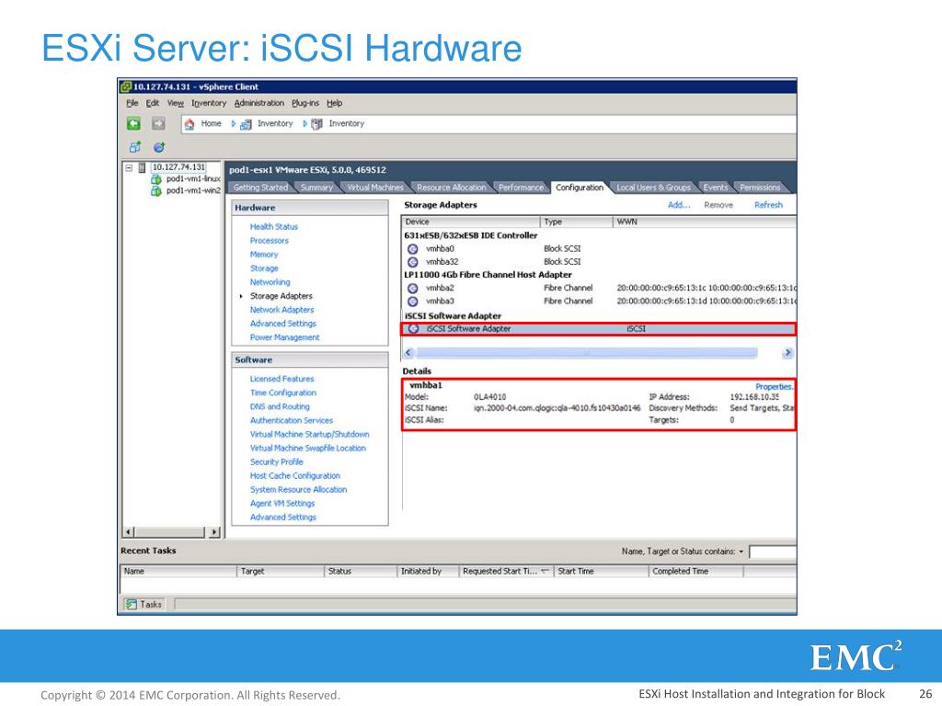Click the Tasks icon in the status bar
The width and height of the screenshot is (942, 706).
[x=131, y=604]
